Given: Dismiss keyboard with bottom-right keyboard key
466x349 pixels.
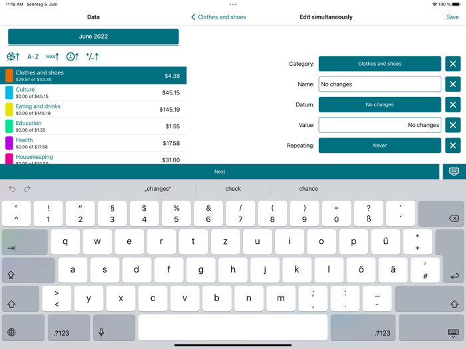Looking at the screenshot, I should tap(431, 328).
